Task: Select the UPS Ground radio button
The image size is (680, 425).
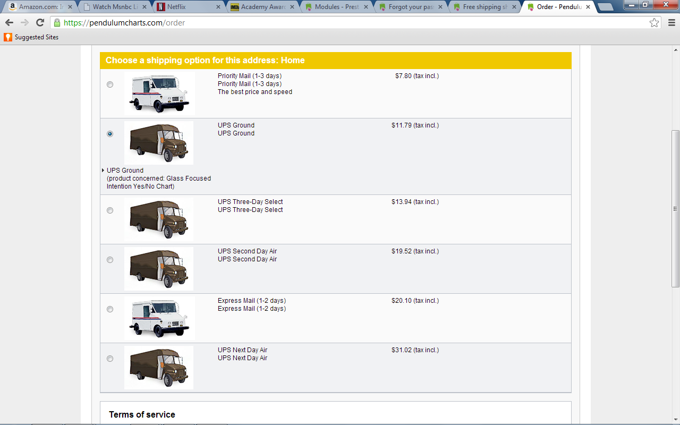Action: [x=110, y=134]
